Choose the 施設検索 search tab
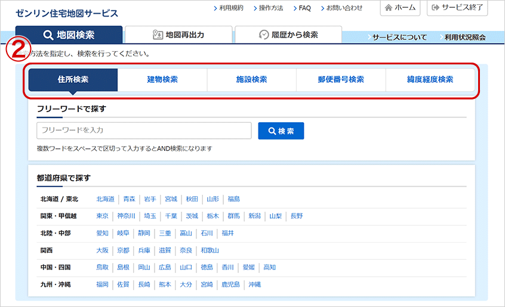This screenshot has height=307, width=505. tap(251, 79)
